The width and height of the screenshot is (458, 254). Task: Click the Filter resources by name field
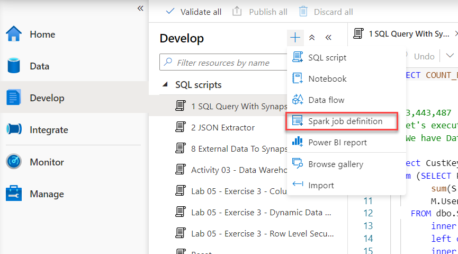223,62
